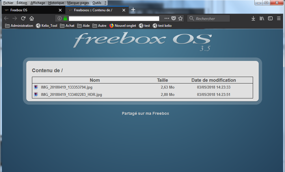The width and height of the screenshot is (285, 172).
Task: Open the Kelio_Tool bookmark
Action: [47, 26]
